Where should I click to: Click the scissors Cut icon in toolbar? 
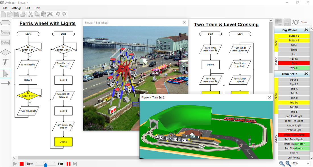pyautogui.click(x=30, y=14)
